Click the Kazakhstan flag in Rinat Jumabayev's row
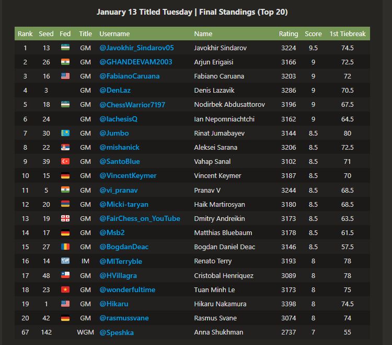 (65, 133)
